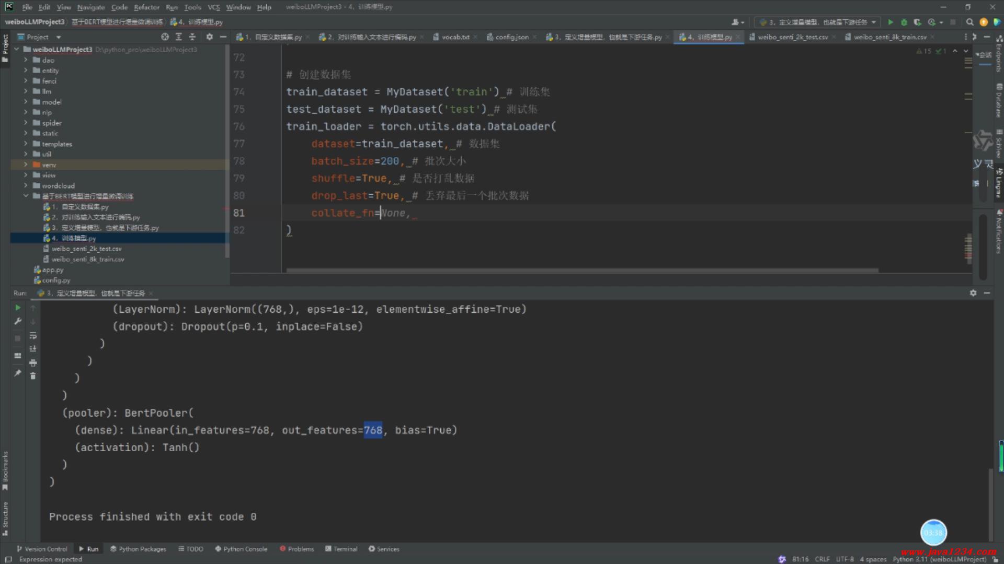Toggle Scroll to End in console

click(33, 349)
